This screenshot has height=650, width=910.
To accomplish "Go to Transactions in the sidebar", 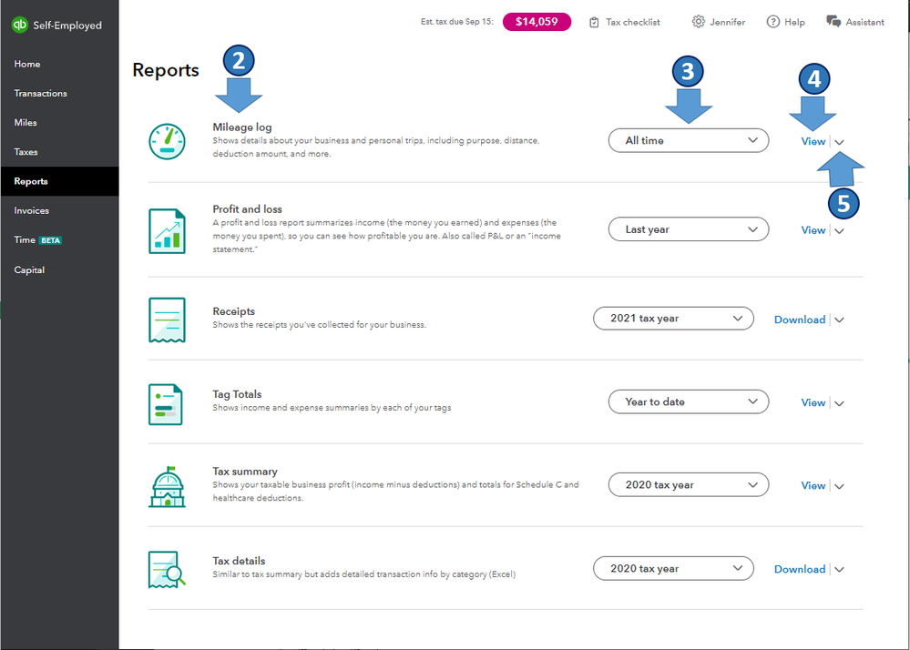I will point(41,94).
